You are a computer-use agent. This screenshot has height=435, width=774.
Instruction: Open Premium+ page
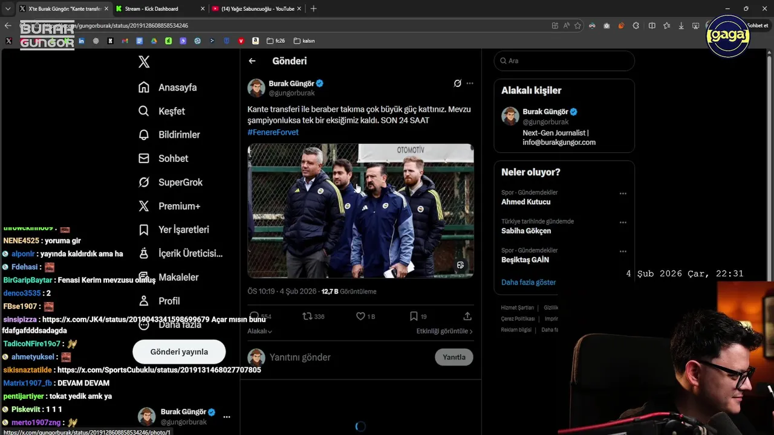point(169,206)
